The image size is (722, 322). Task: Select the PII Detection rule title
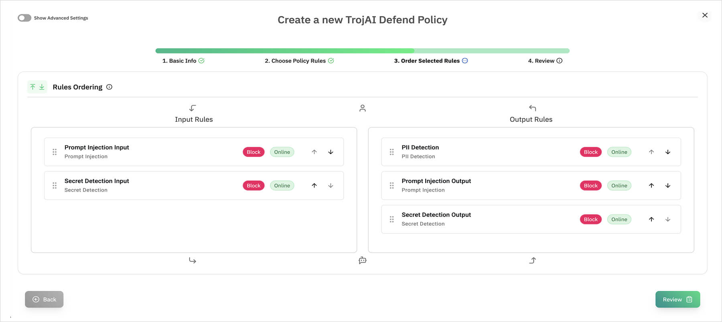(420, 147)
